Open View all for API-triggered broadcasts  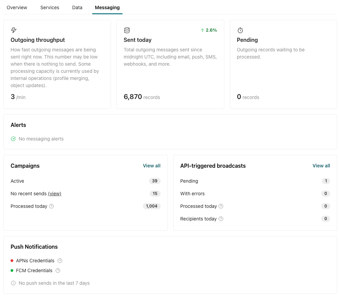pyautogui.click(x=321, y=166)
